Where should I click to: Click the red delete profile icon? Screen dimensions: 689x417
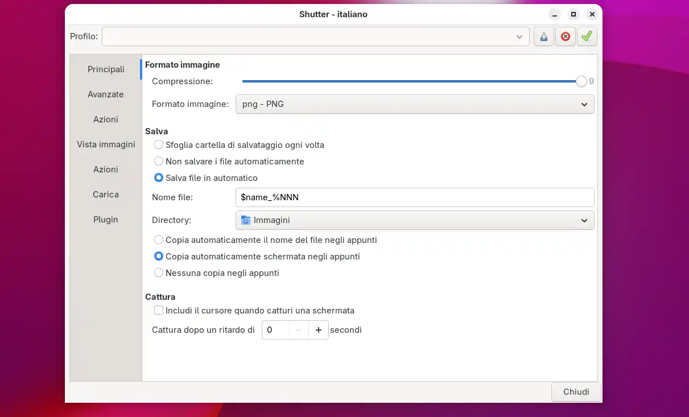click(566, 36)
